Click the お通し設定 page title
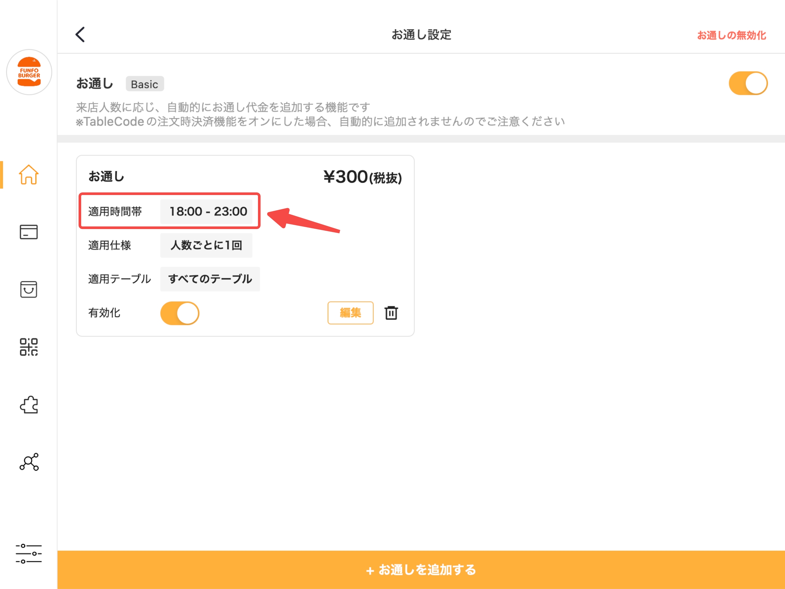The image size is (785, 589). (421, 35)
